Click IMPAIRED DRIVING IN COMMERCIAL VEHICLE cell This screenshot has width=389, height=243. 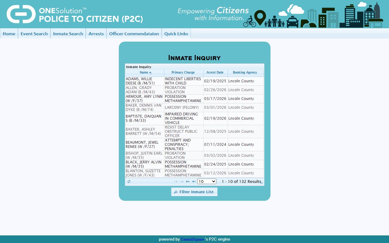(x=183, y=118)
